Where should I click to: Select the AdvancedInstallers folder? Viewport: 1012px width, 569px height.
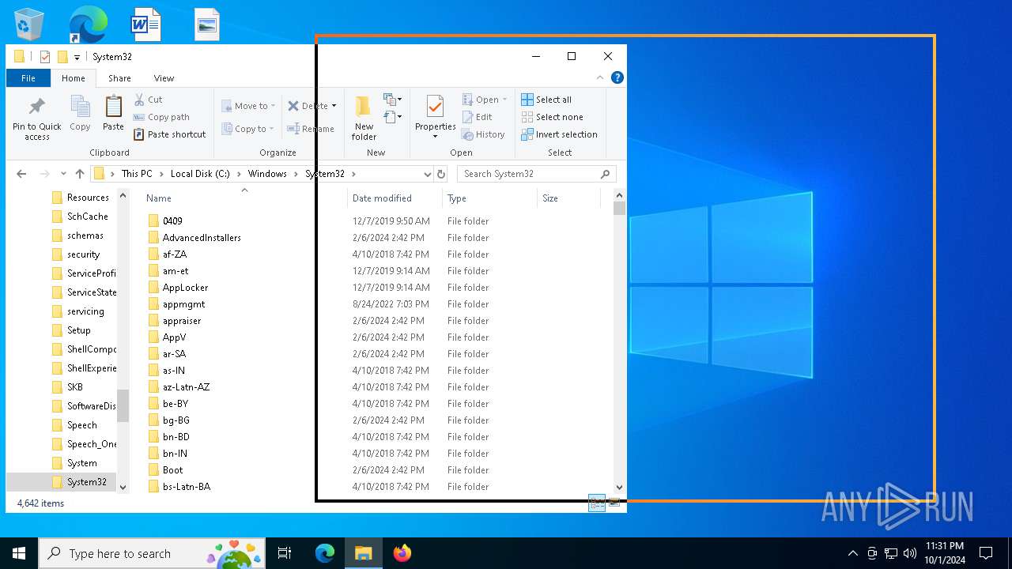(x=202, y=238)
